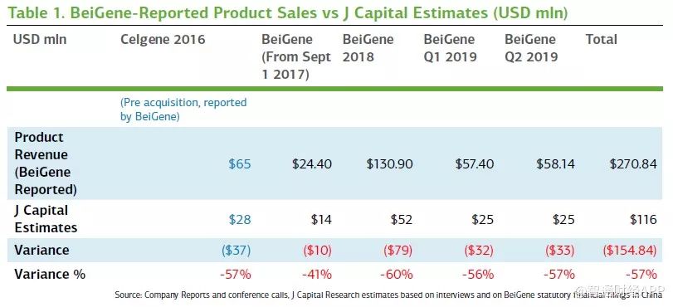
Task: Click the USD mln header cell
Action: [40, 40]
